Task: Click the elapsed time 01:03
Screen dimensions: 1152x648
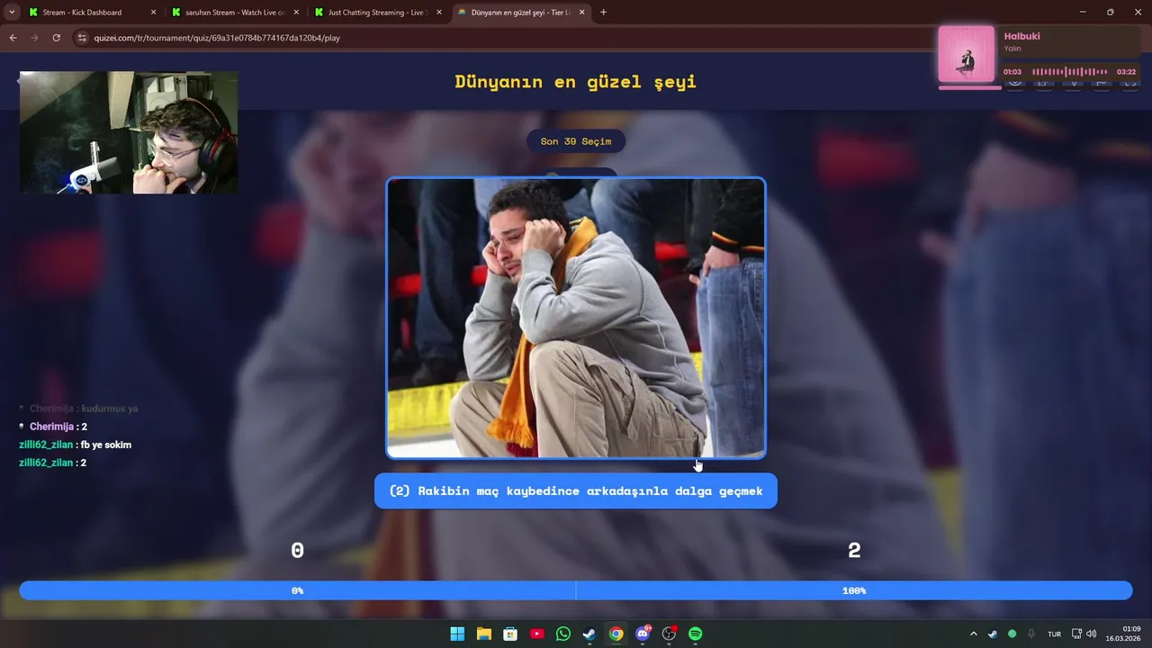Action: tap(1012, 72)
